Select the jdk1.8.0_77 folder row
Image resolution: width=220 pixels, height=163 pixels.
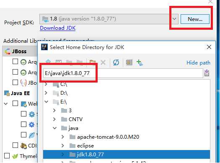point(127,155)
